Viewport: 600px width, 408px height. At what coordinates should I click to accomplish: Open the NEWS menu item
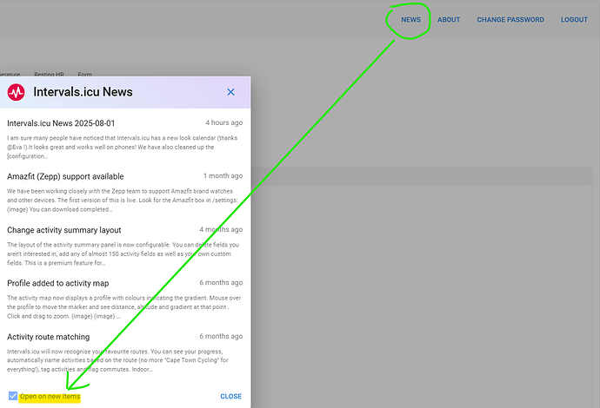(410, 19)
